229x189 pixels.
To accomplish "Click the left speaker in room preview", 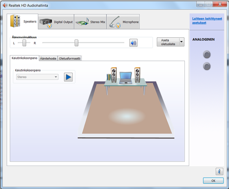I will point(114,75).
